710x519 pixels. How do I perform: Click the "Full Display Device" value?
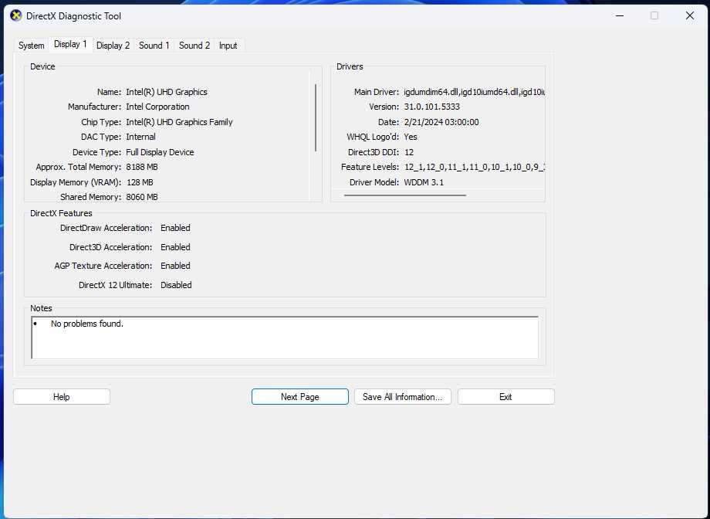160,152
